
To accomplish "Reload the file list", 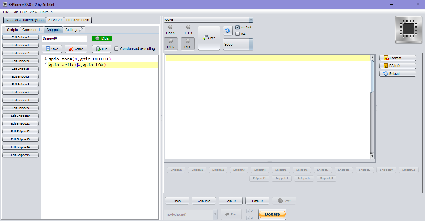I will pyautogui.click(x=397, y=74).
